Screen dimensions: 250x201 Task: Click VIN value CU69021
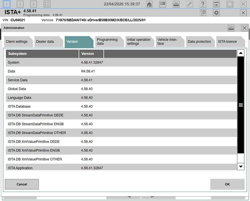(18, 20)
